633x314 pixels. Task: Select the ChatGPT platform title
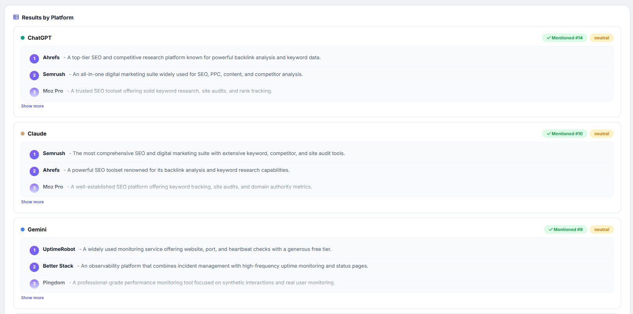[x=39, y=38]
